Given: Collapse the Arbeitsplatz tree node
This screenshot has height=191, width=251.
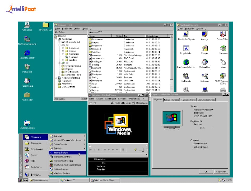Looking at the screenshot, I should [x=56, y=39].
